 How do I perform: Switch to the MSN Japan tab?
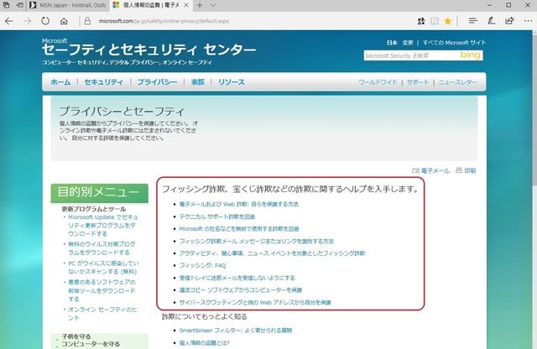pos(68,5)
